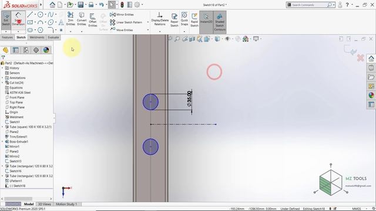Open the DisplayManager appearance tab
Screen dimensions: 376x211
click(x=46, y=50)
